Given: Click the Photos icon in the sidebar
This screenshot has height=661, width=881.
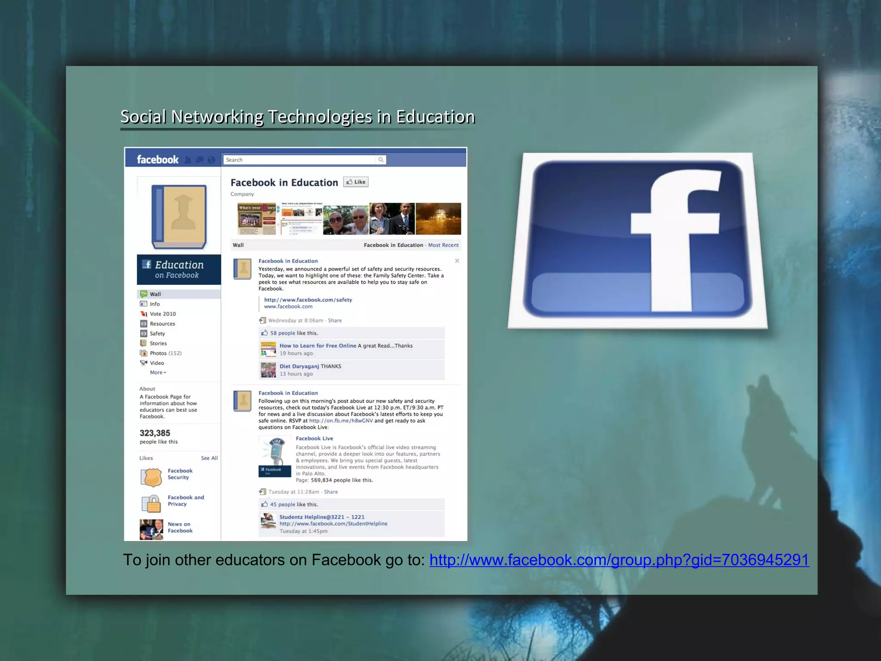Looking at the screenshot, I should pos(144,353).
